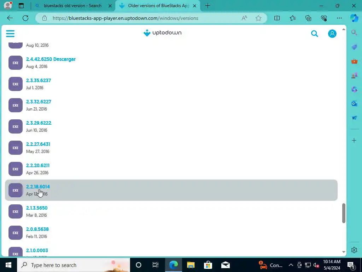Click EXE icon beside 2.2.18.6014
Viewport: 362px width, 272px height.
pos(16,190)
